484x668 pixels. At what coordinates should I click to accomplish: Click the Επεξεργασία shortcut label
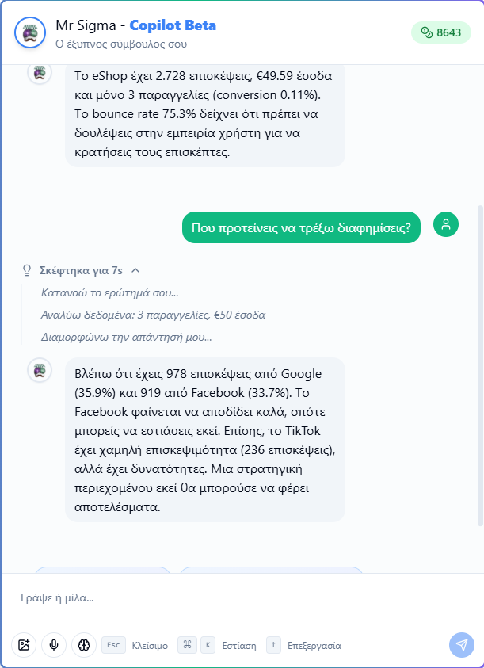314,646
